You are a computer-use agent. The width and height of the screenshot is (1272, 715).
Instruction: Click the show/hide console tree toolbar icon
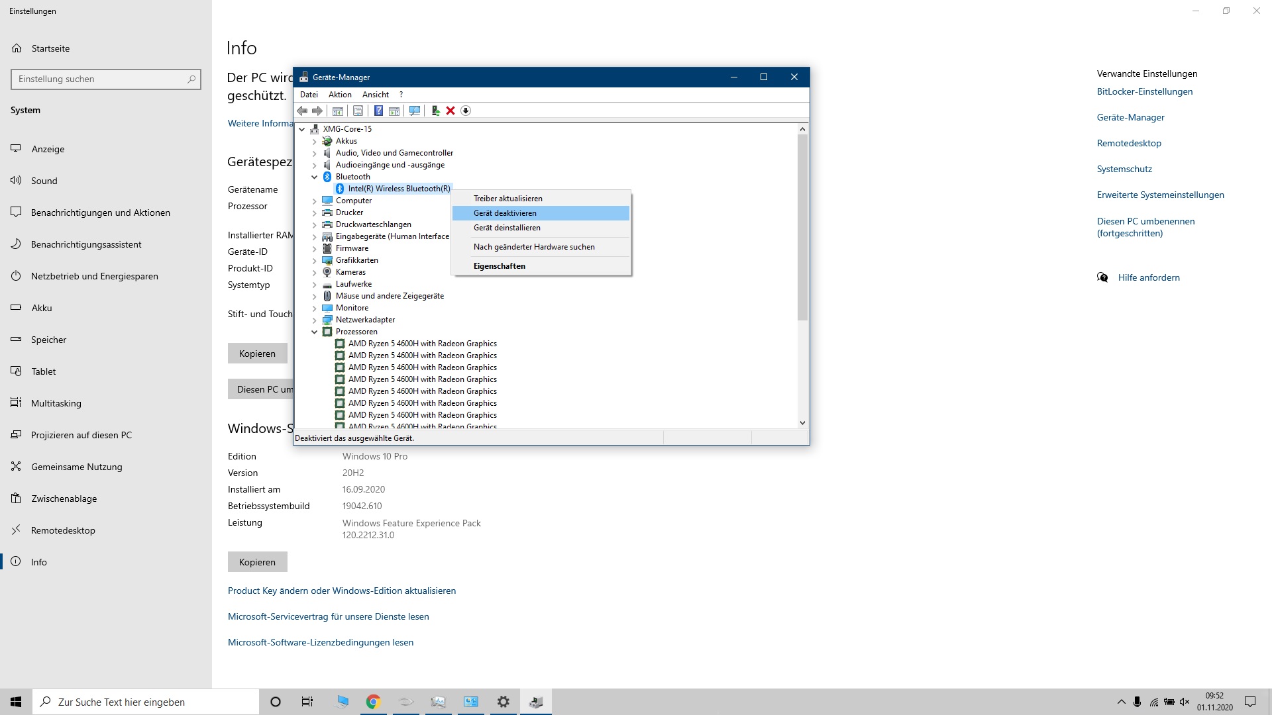(x=338, y=111)
